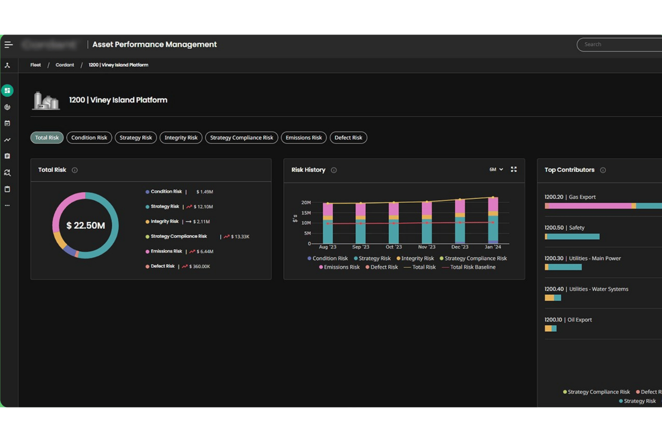Screen dimensions: 662x442
Task: Open the refresh-search analysis sidebar icon
Action: point(7,172)
